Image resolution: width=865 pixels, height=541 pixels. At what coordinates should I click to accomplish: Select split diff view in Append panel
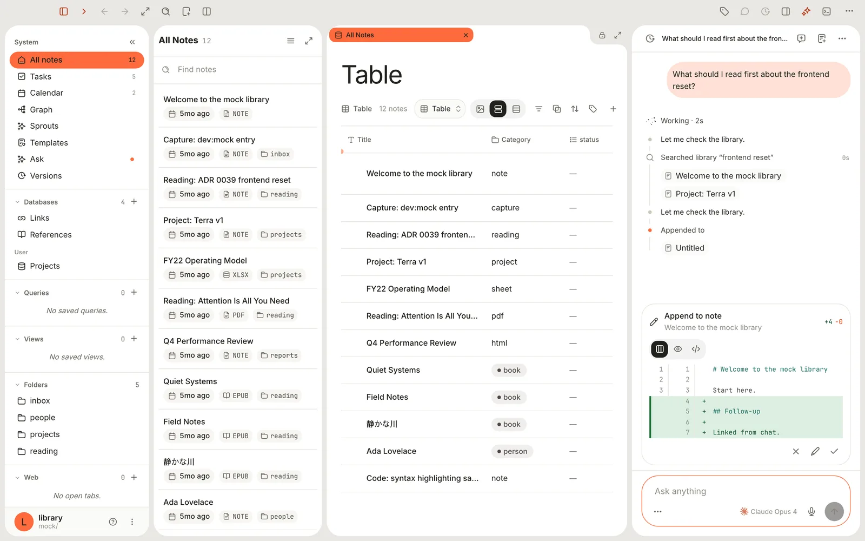pos(660,349)
